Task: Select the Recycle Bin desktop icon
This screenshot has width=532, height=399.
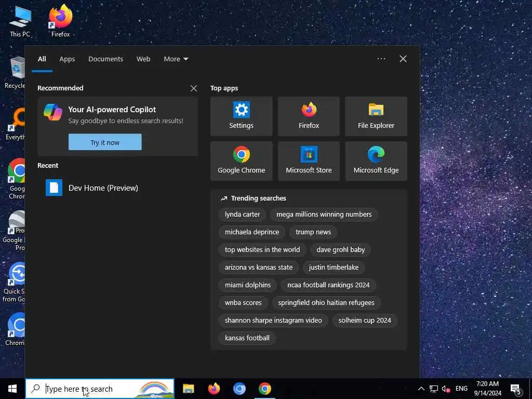Action: [x=15, y=73]
